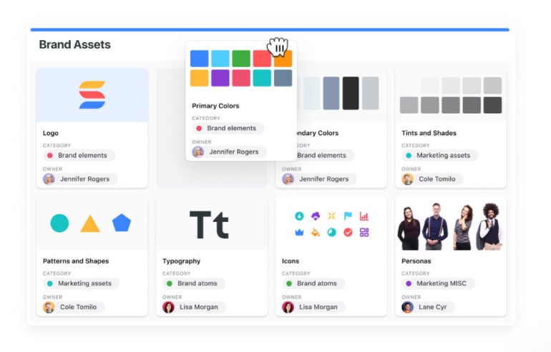
Task: Click Marketing MISC category tag
Action: [x=436, y=283]
